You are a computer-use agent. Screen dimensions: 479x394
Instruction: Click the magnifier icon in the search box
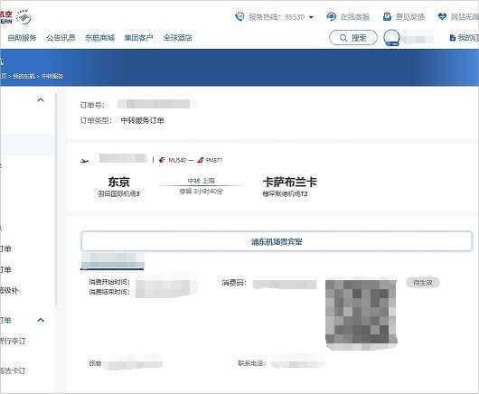343,38
